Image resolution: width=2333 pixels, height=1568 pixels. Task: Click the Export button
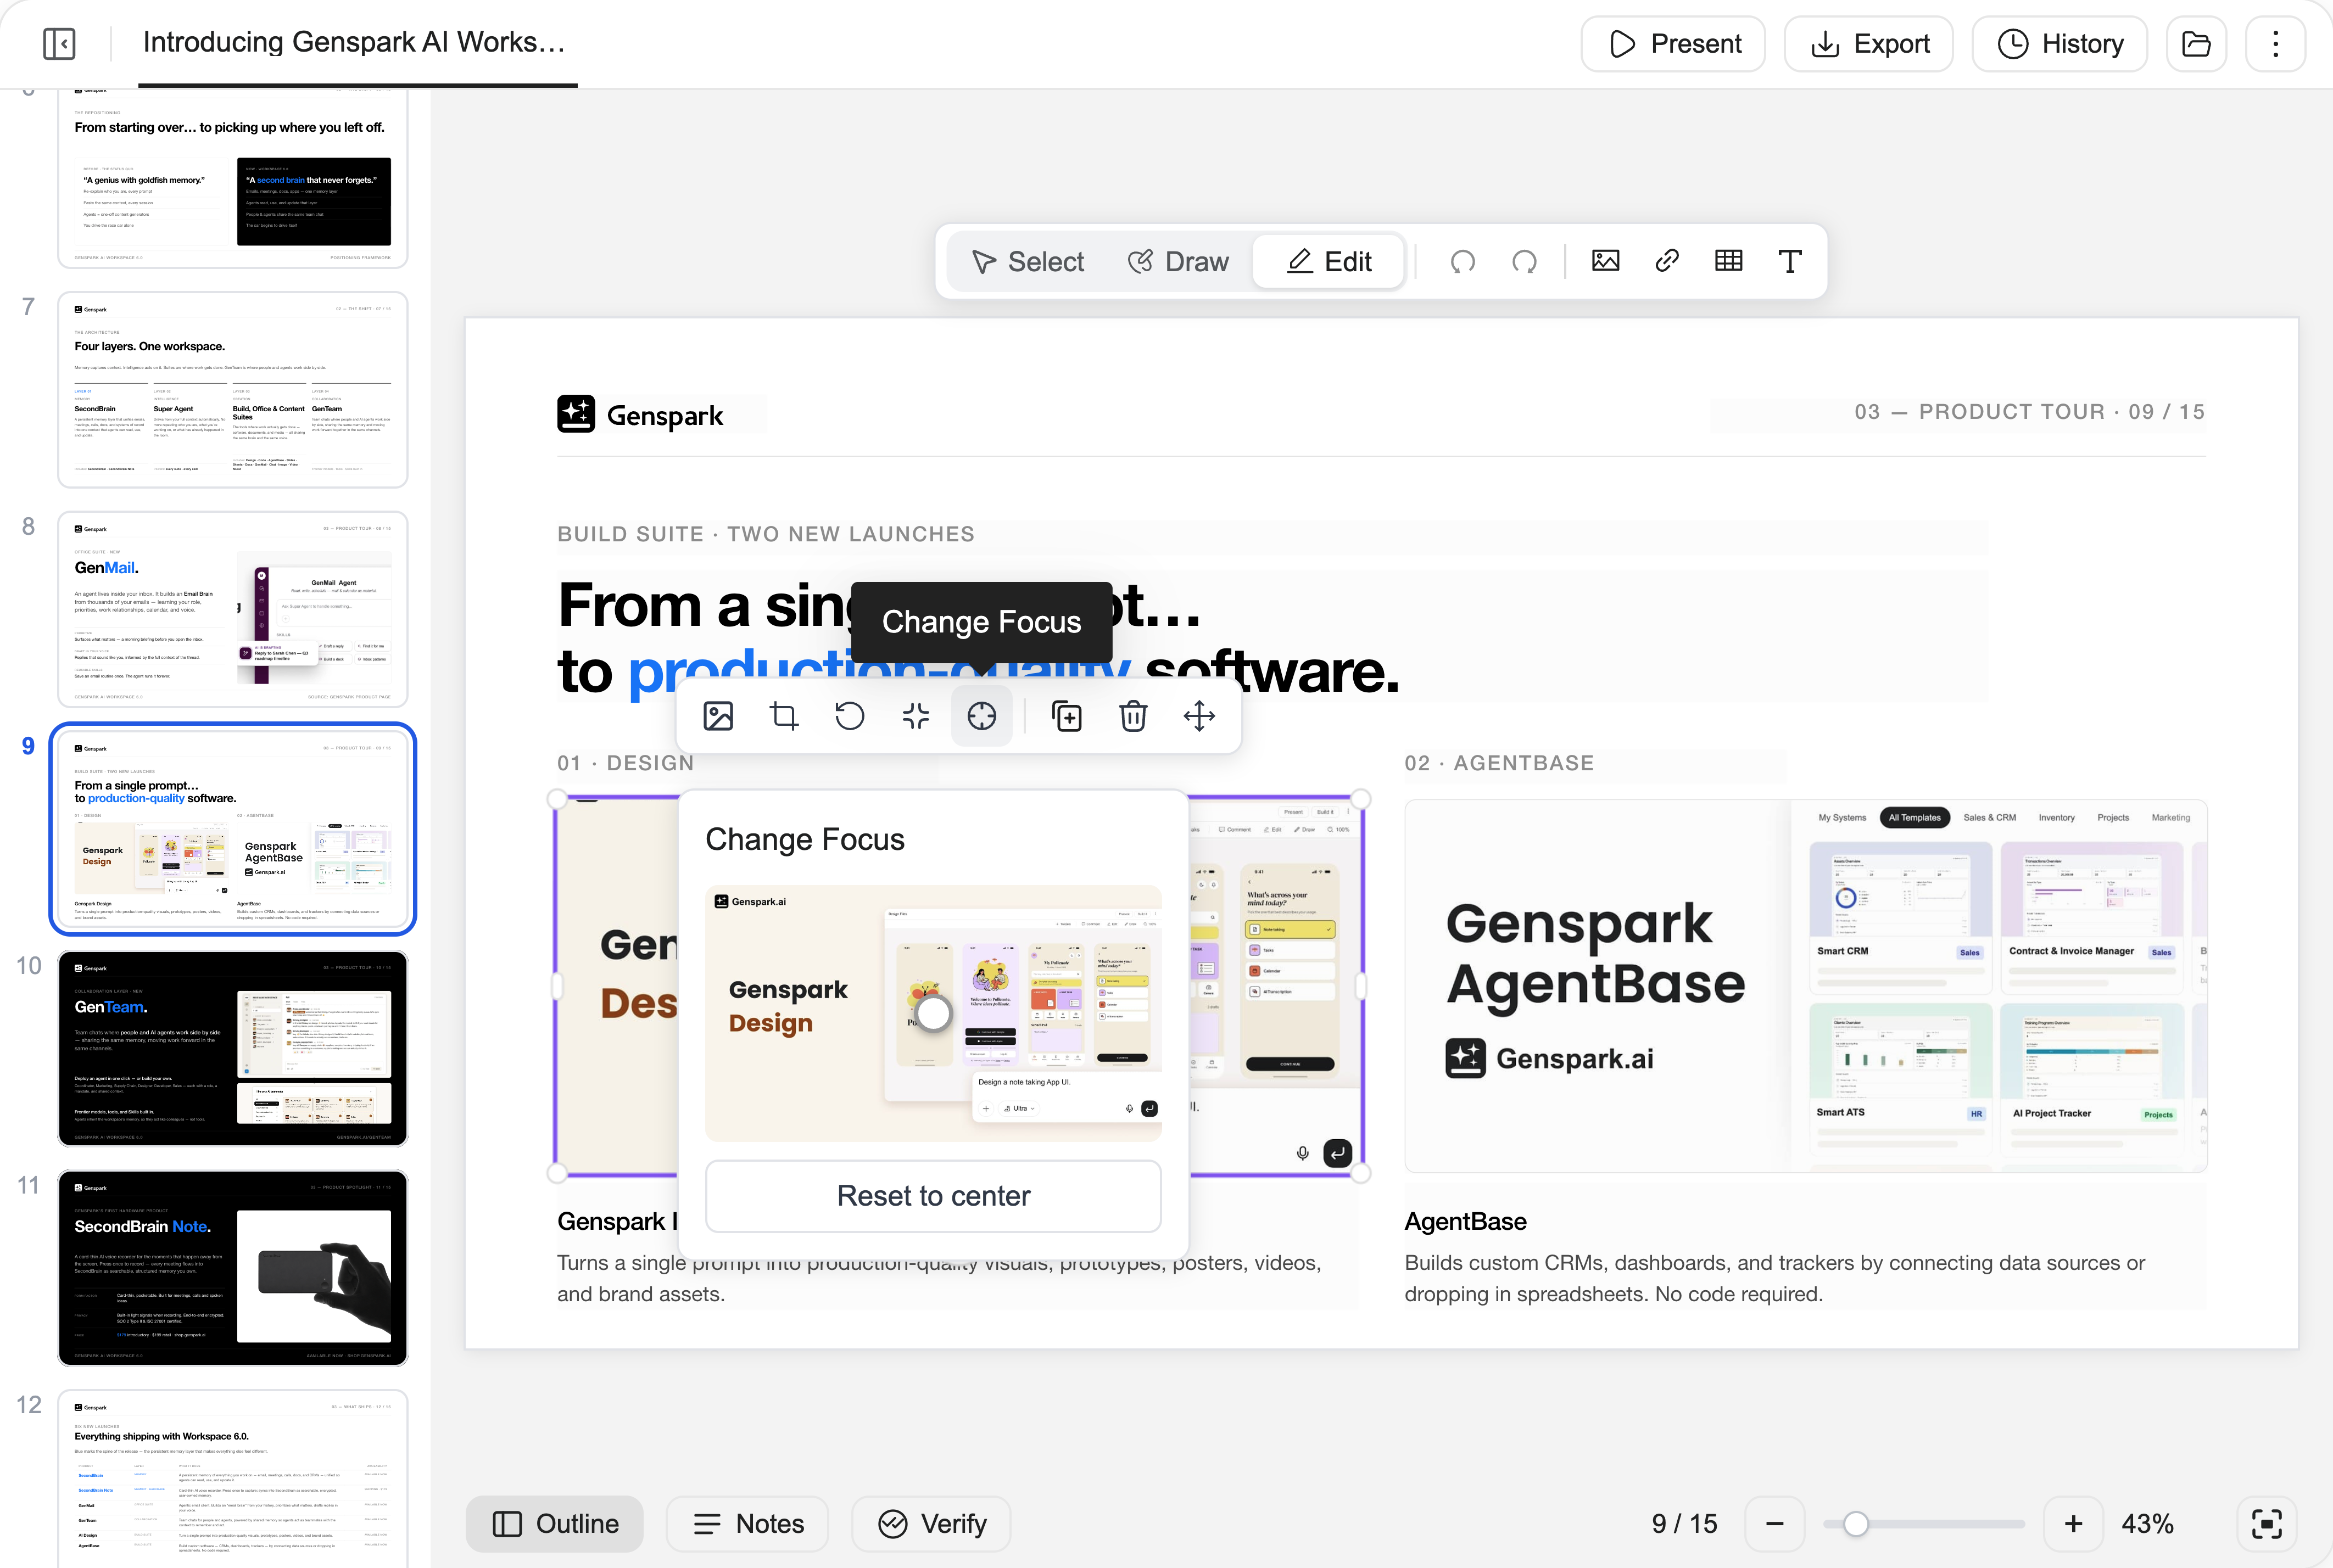1869,44
